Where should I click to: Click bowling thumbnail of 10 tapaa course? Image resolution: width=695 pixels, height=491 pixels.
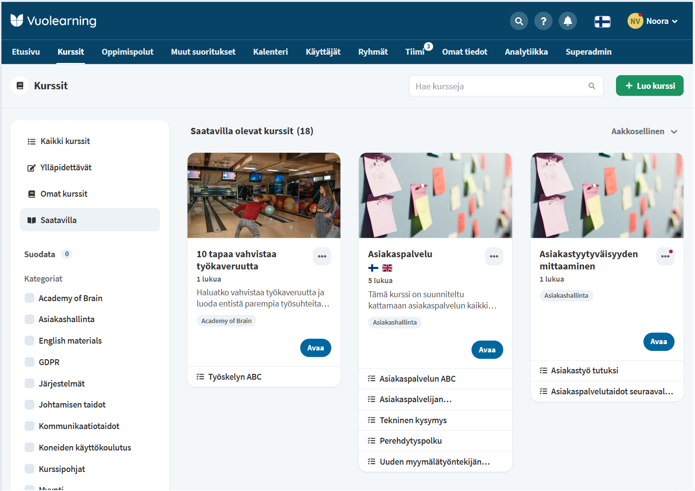coord(264,195)
